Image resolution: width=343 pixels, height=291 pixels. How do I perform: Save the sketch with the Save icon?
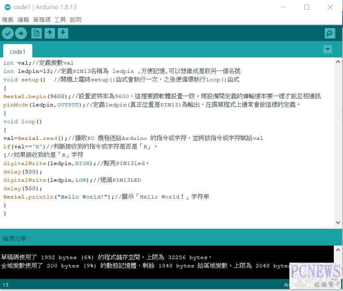pyautogui.click(x=63, y=33)
